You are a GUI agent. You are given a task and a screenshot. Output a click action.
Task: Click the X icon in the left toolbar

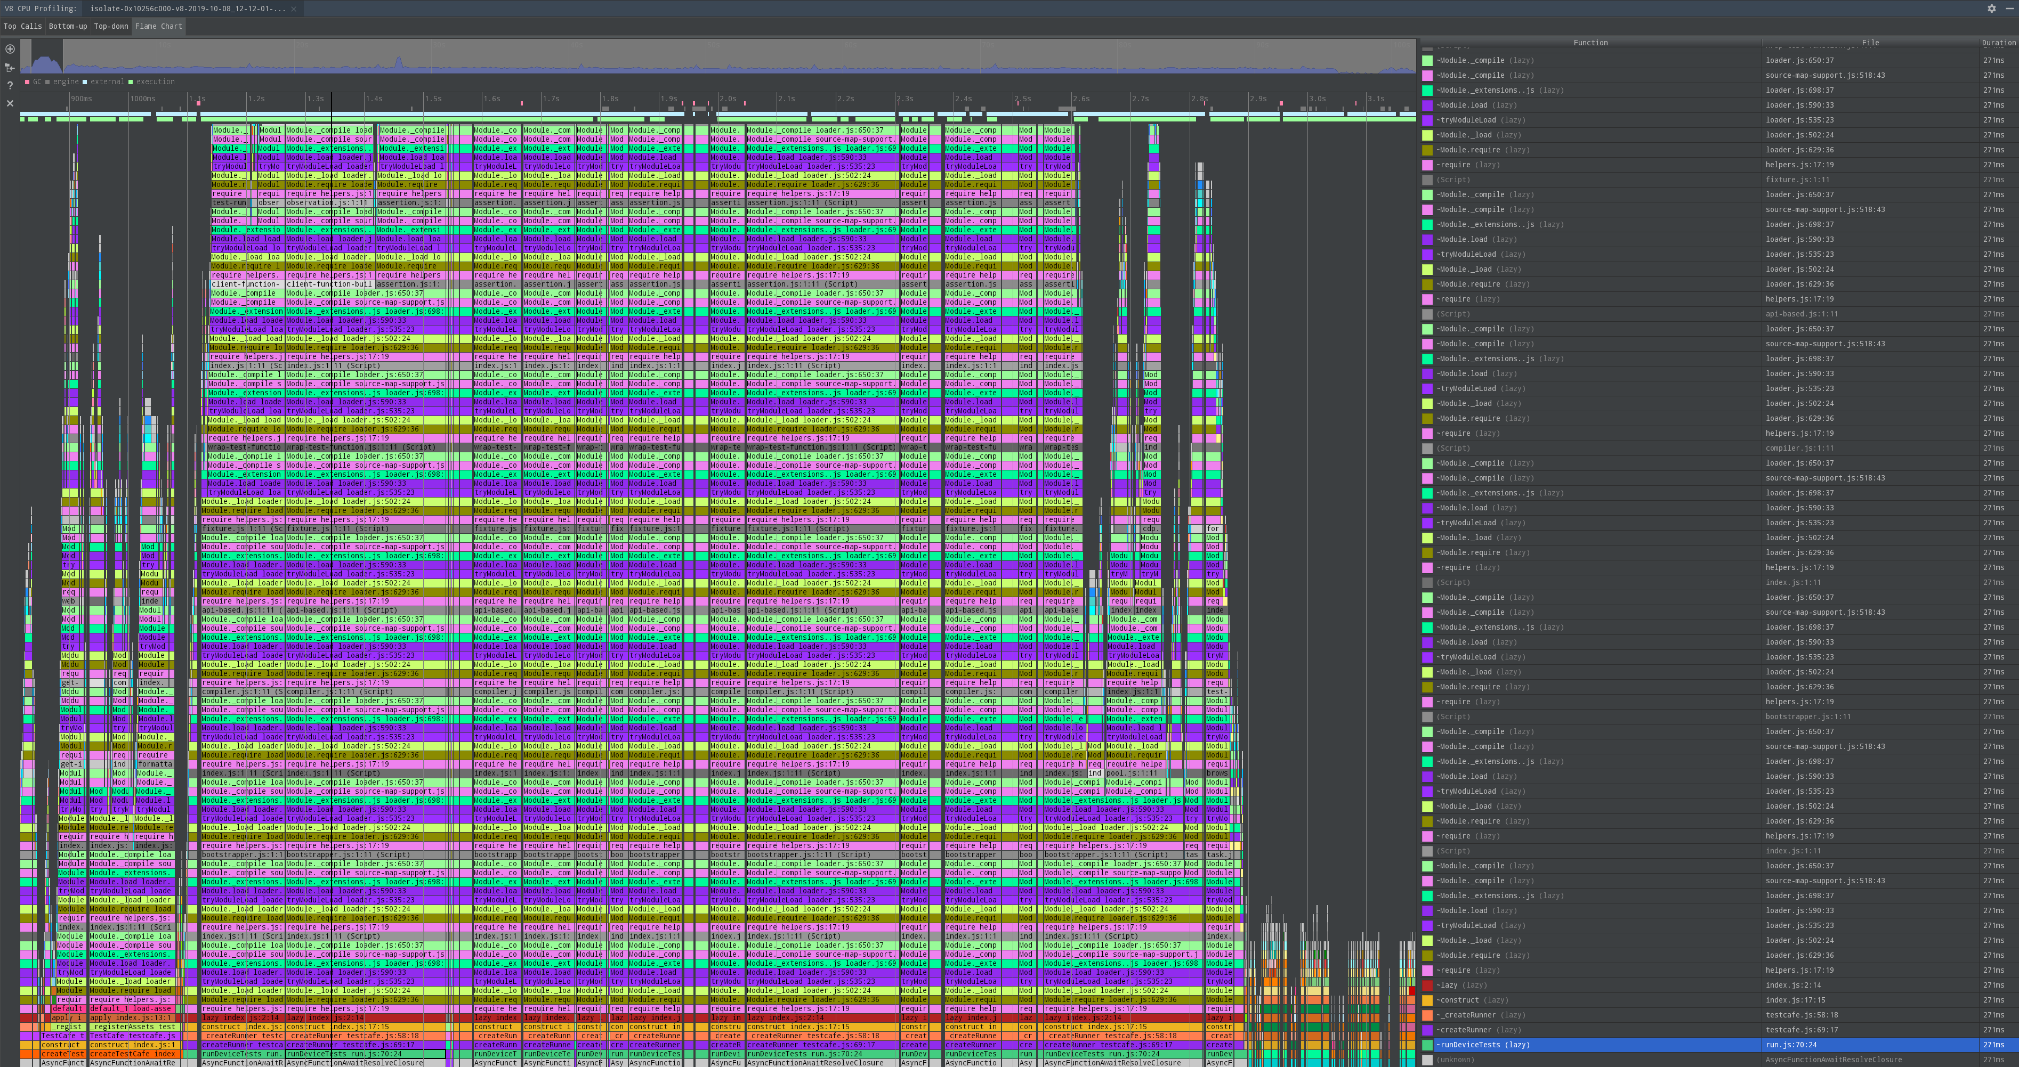[x=10, y=103]
